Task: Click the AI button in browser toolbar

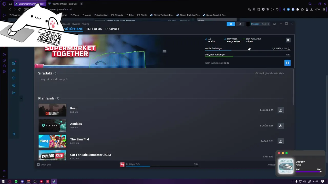Action: click(317, 9)
